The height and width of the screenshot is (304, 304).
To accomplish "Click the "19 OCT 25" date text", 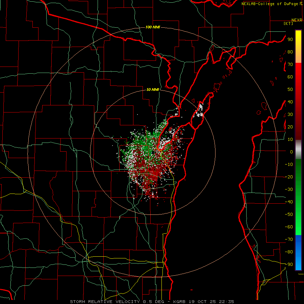I will pos(203,302).
